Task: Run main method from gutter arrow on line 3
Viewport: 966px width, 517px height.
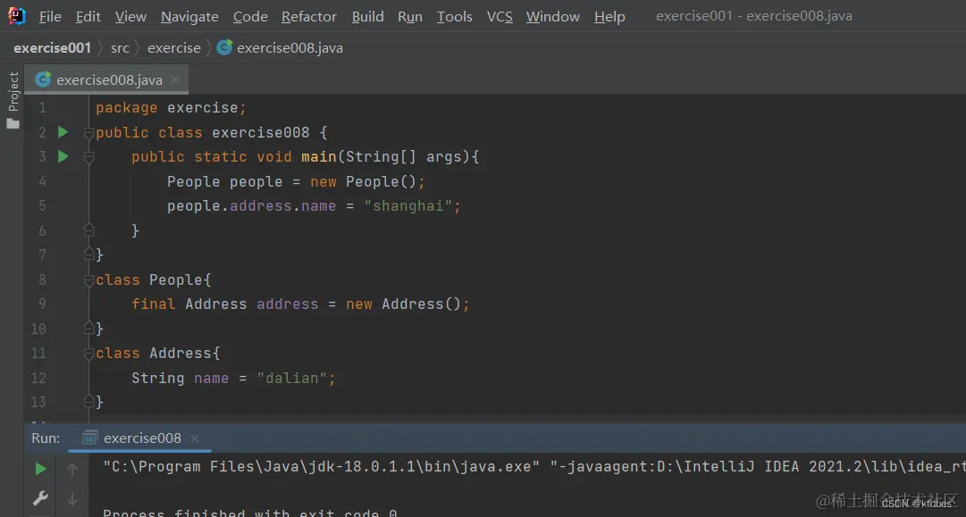Action: click(x=63, y=156)
